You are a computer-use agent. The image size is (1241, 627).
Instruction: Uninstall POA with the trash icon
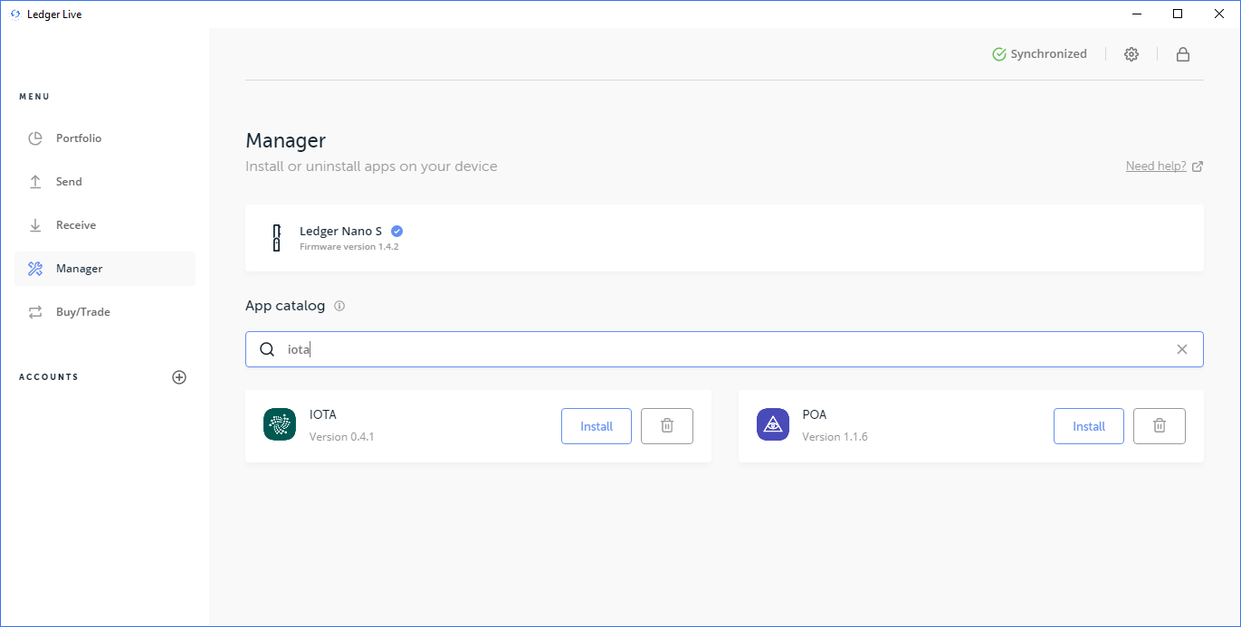click(1160, 426)
